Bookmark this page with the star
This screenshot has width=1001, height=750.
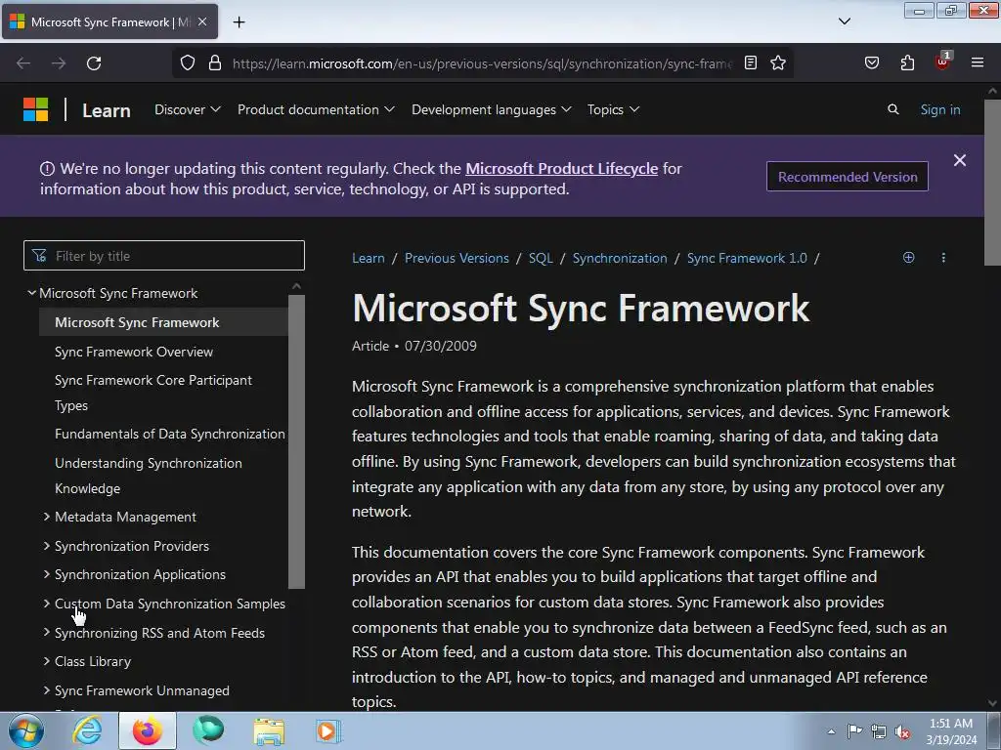777,63
